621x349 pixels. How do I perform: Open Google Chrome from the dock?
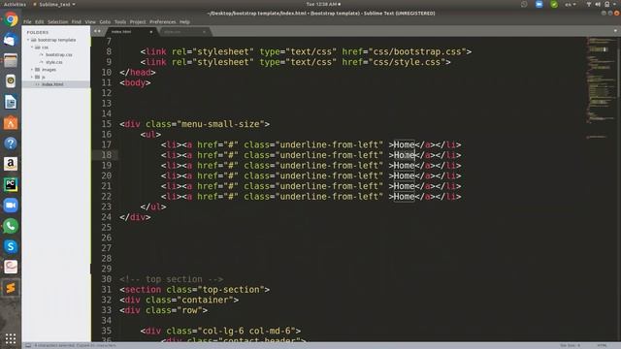(x=11, y=19)
